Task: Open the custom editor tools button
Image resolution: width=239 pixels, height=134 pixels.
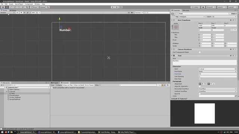Action: click(x=27, y=7)
